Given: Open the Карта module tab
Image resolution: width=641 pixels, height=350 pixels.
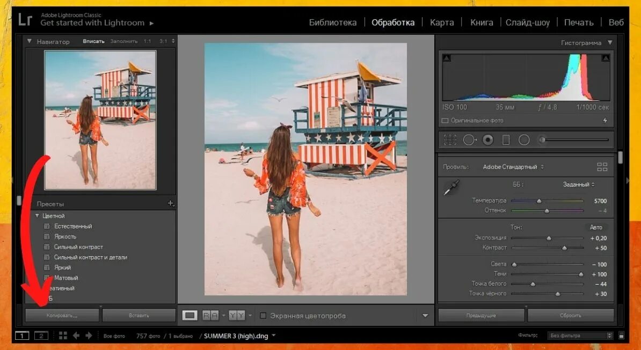Looking at the screenshot, I should (x=442, y=23).
